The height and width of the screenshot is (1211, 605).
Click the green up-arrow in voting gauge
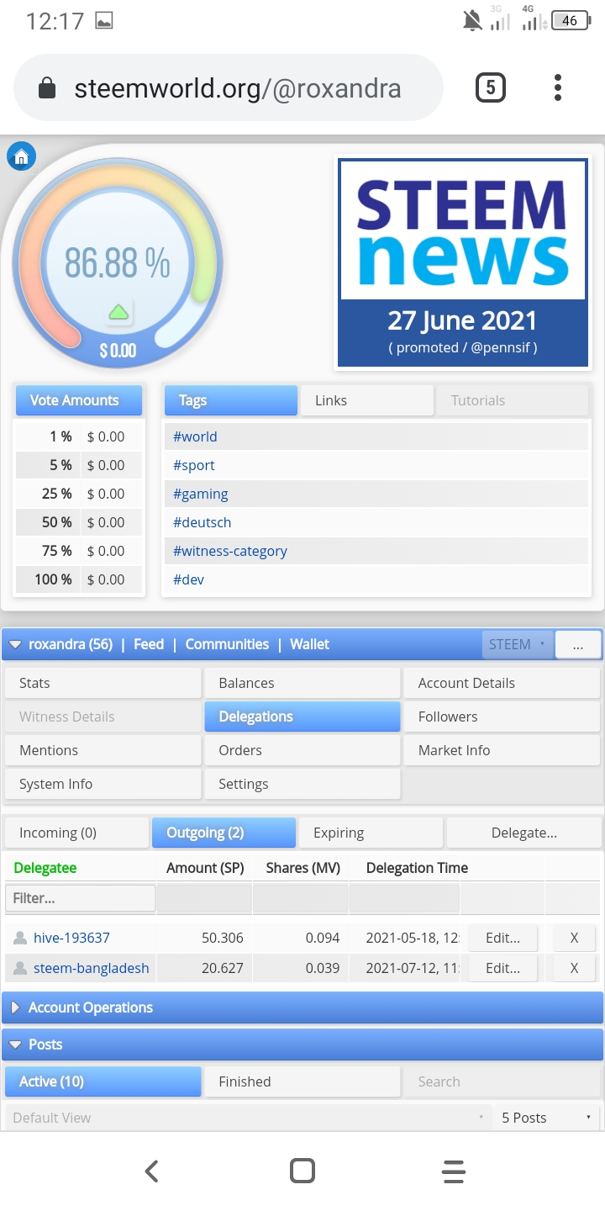click(118, 313)
